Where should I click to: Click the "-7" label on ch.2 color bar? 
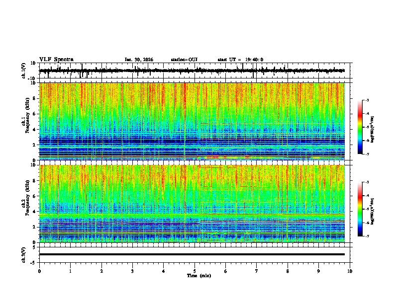click(367, 236)
